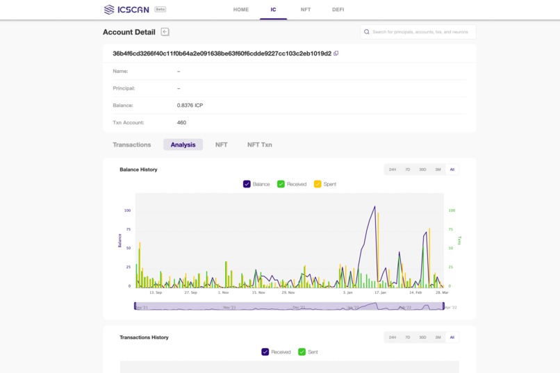Switch to the Transactions tab
The height and width of the screenshot is (373, 560).
(x=132, y=144)
